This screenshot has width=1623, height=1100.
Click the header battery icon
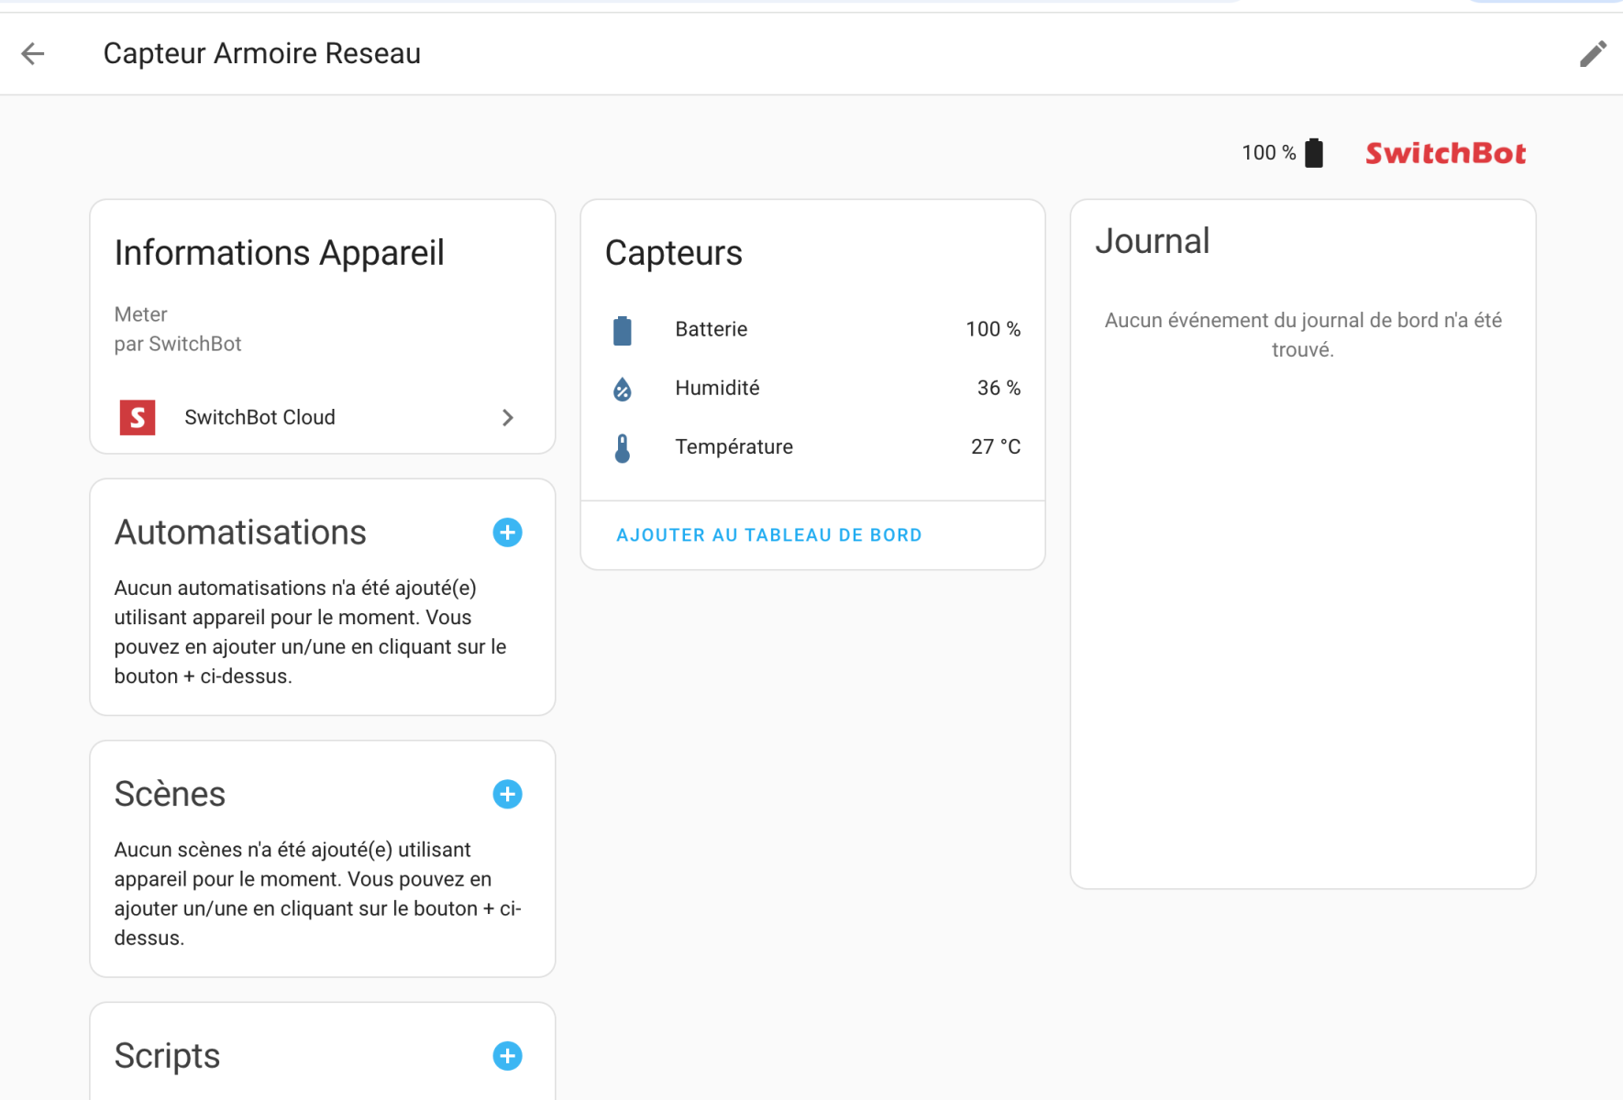1314,153
